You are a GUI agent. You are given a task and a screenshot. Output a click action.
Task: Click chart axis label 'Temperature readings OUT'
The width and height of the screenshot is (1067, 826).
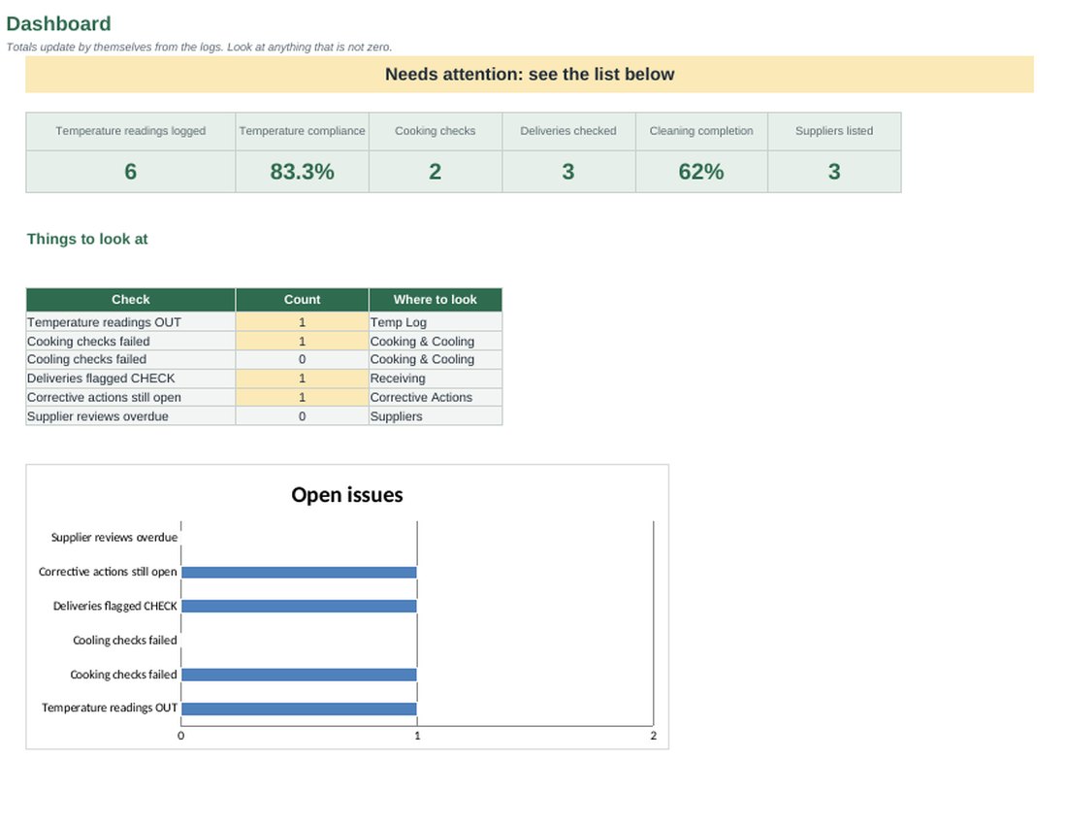tap(110, 709)
